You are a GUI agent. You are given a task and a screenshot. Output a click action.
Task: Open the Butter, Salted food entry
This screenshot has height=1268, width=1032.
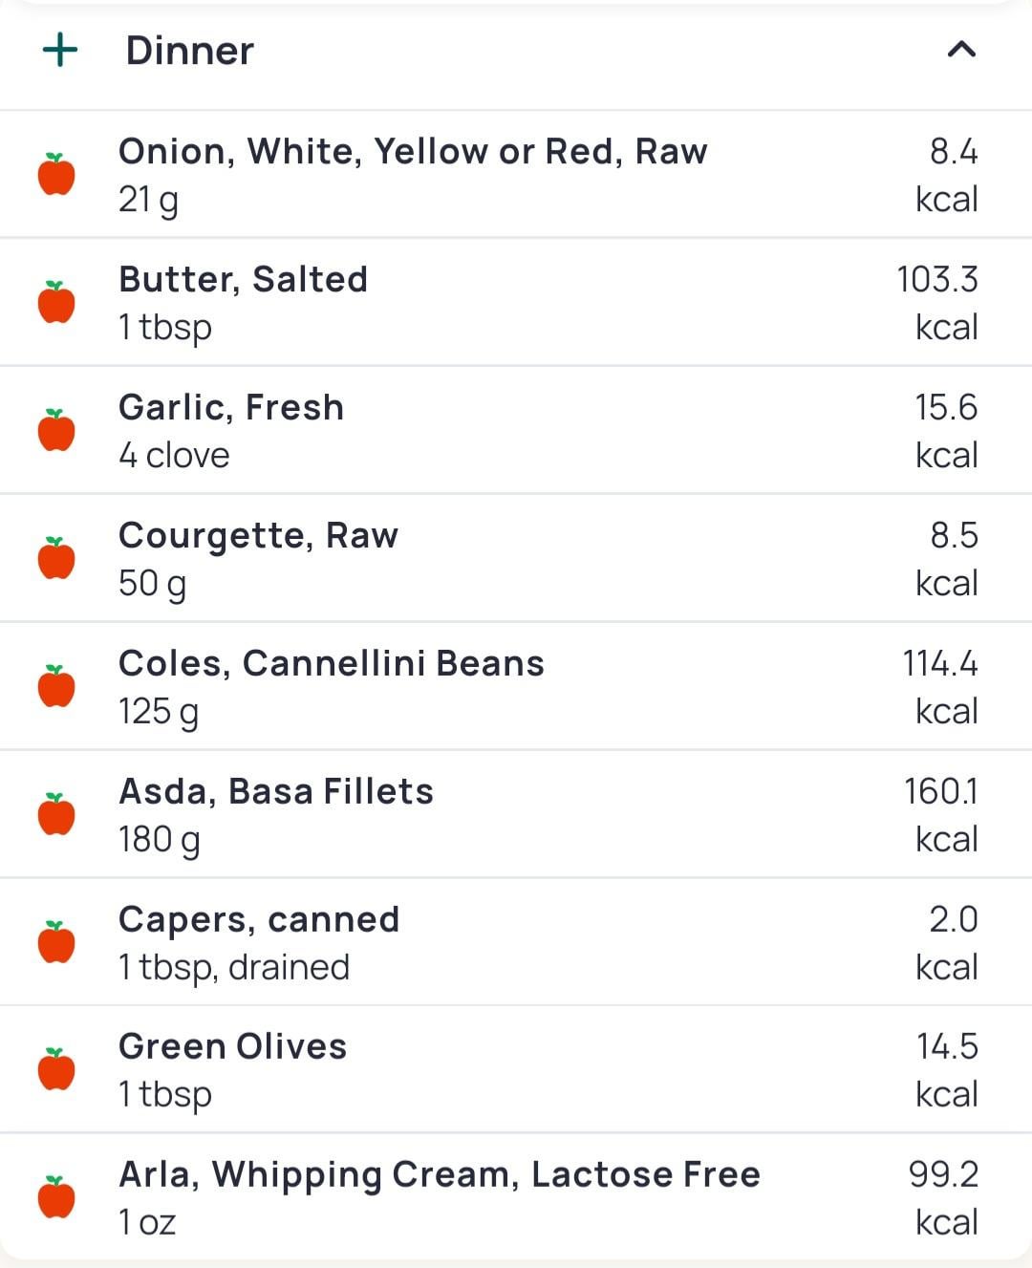tap(516, 302)
